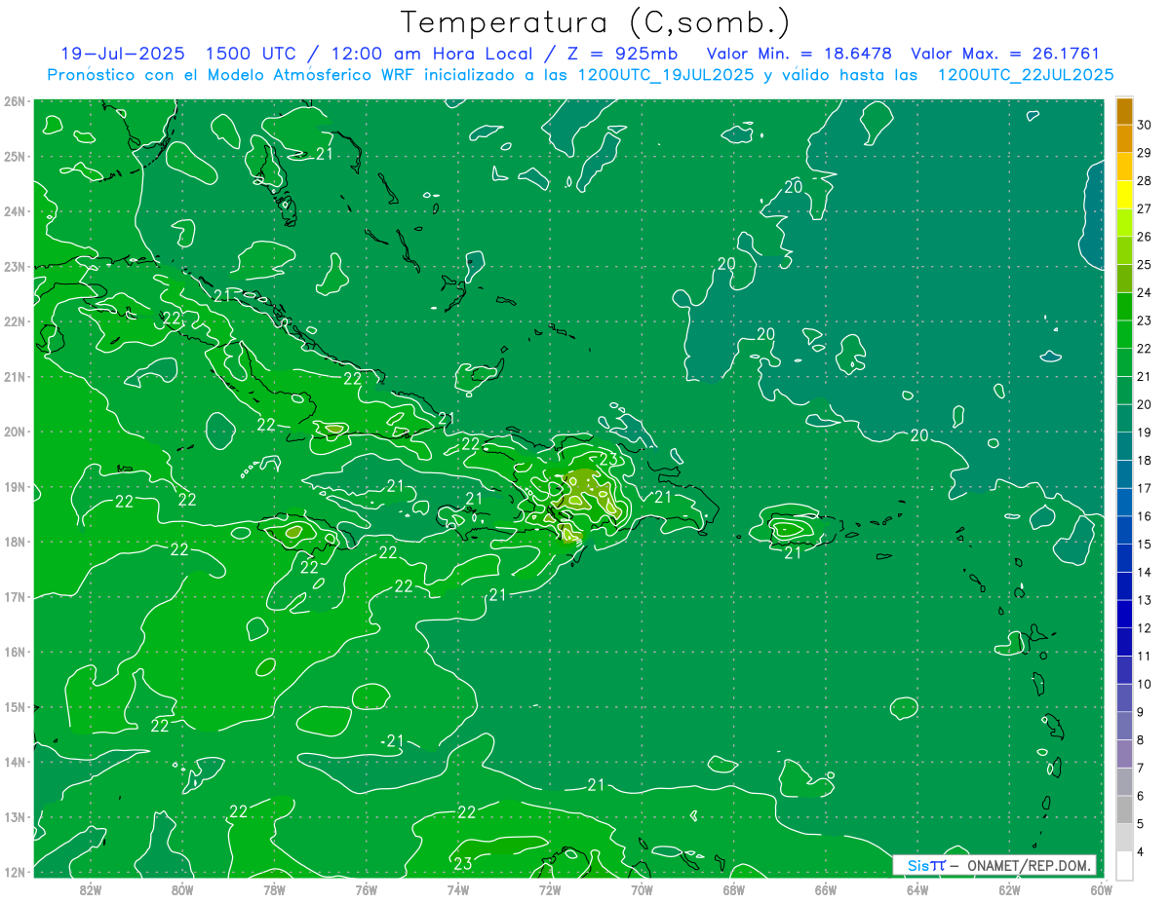
Task: Click the "74W" longitude axis label
Action: [457, 888]
